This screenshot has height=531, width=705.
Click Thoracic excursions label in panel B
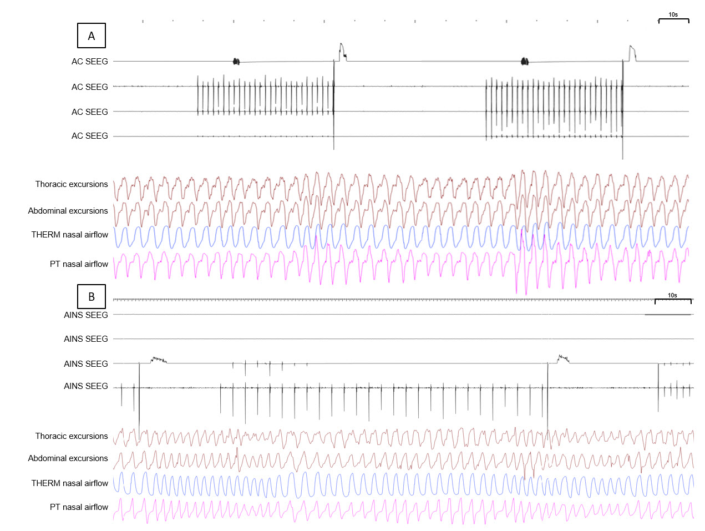coord(72,436)
